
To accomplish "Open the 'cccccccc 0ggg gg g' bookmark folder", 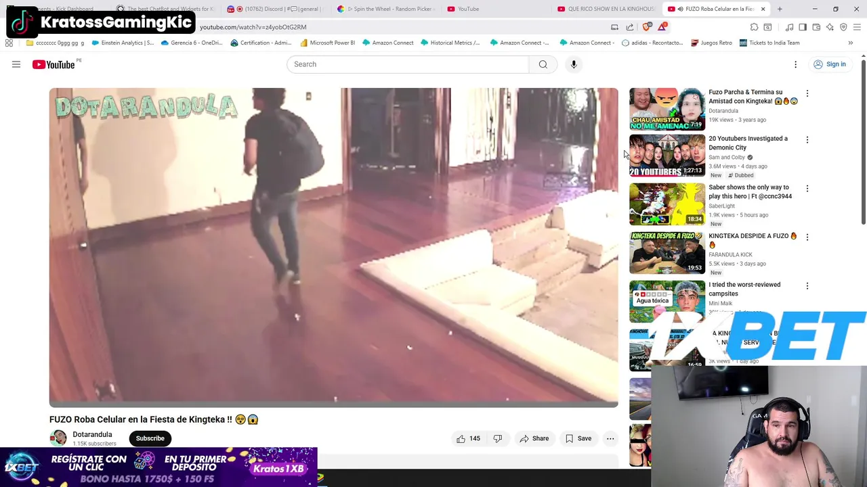I will point(55,43).
